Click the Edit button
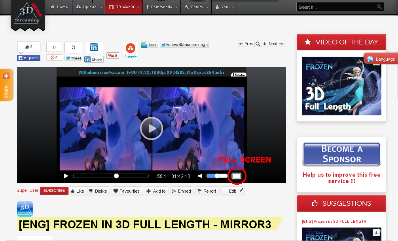Screen dimensions: 398x241 coord(233,191)
